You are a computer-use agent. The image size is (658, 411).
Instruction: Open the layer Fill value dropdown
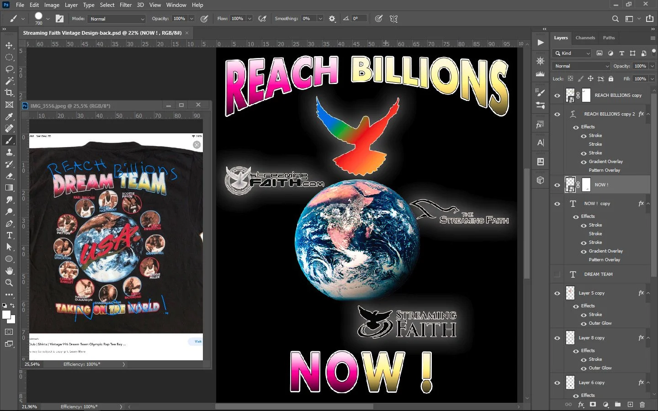tap(652, 79)
